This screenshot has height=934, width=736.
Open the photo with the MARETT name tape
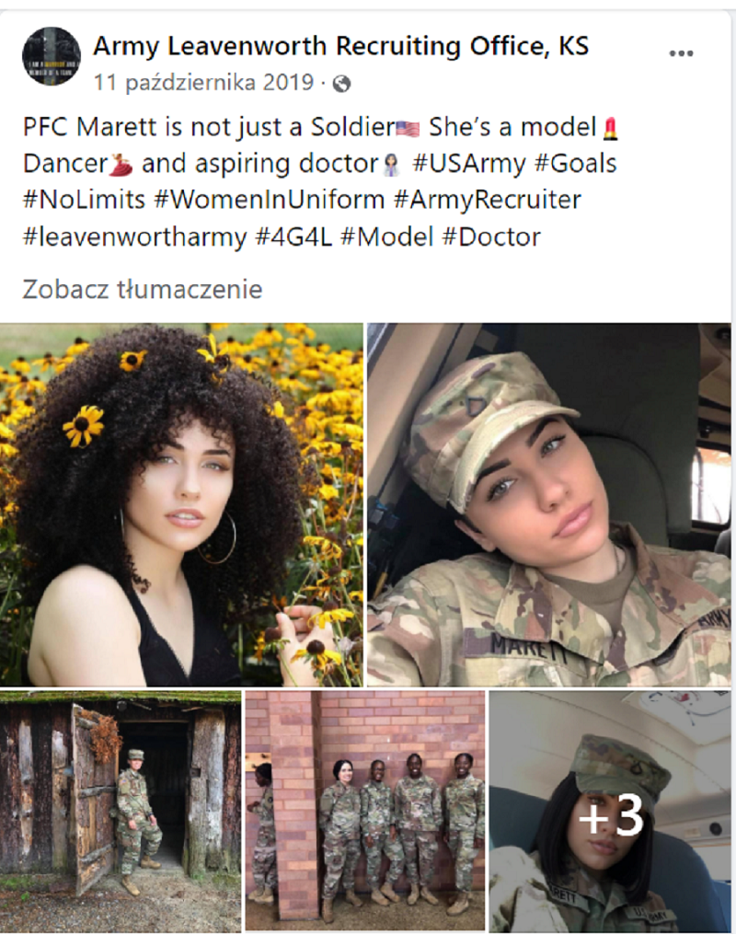click(x=549, y=504)
